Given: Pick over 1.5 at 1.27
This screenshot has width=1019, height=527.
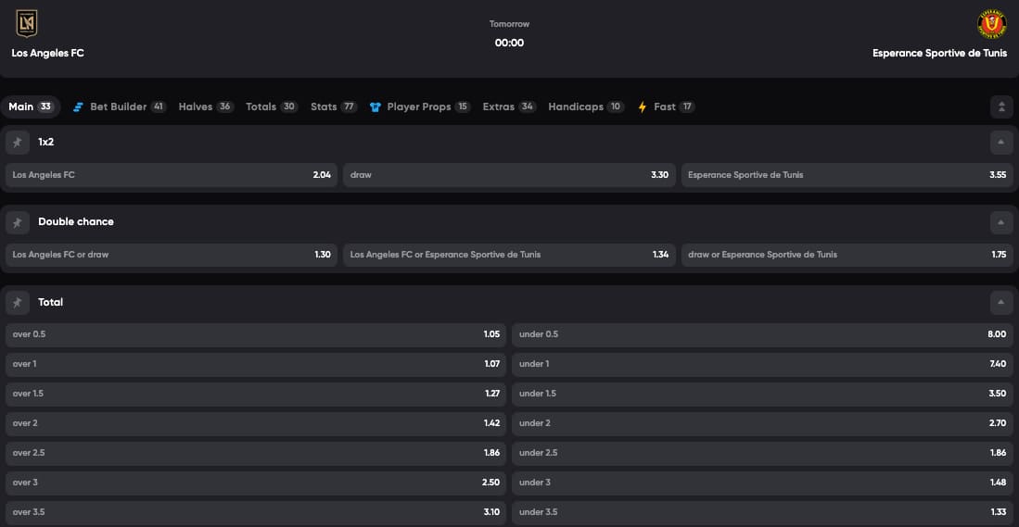Looking at the screenshot, I should [256, 394].
